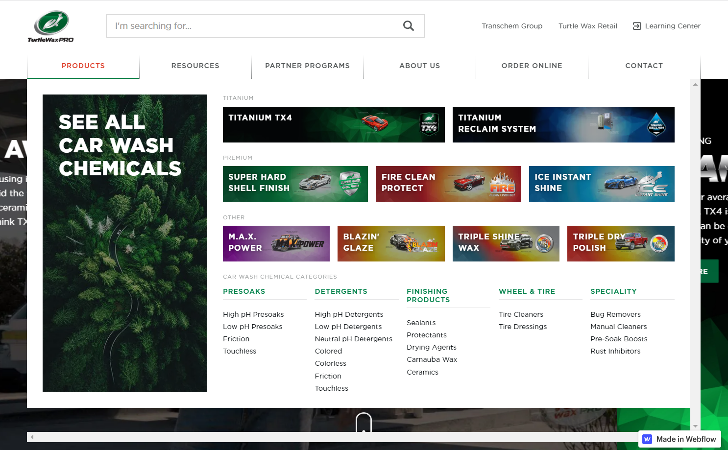Select the PRODUCTS tab
728x450 pixels.
point(83,65)
